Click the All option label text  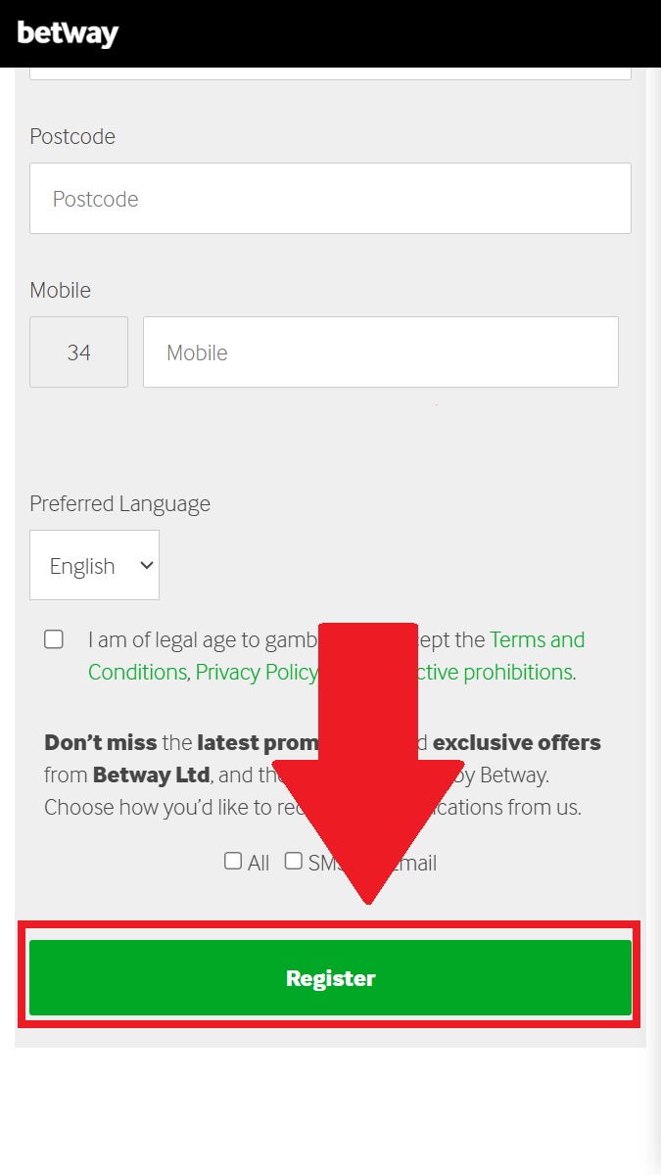click(x=259, y=864)
